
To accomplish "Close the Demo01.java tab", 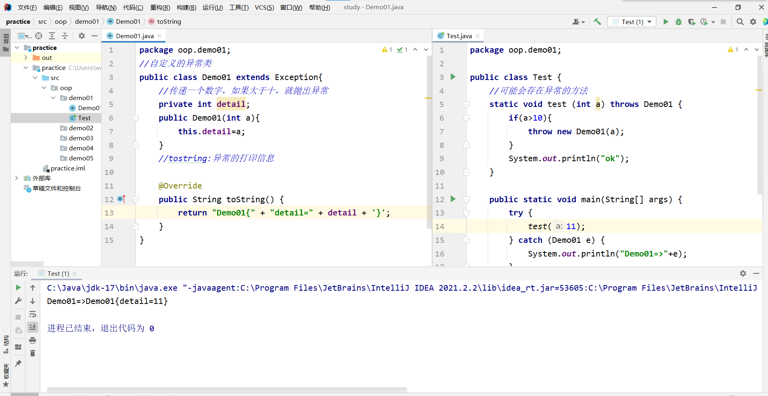I will (x=159, y=36).
